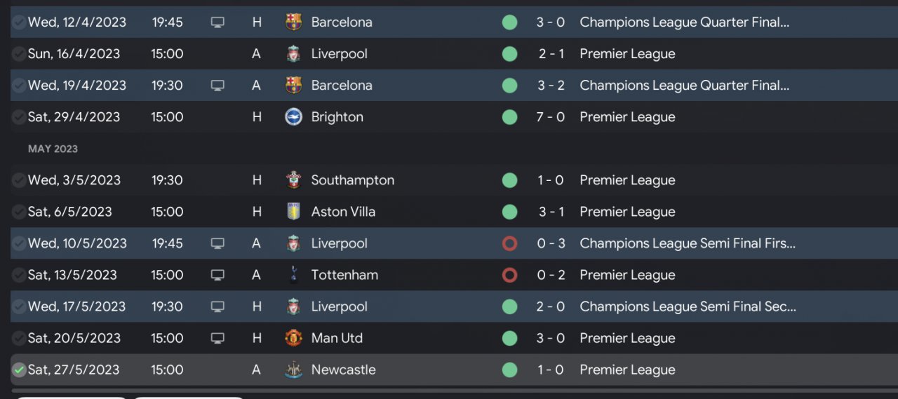Click the MAY 2023 month header

click(53, 149)
